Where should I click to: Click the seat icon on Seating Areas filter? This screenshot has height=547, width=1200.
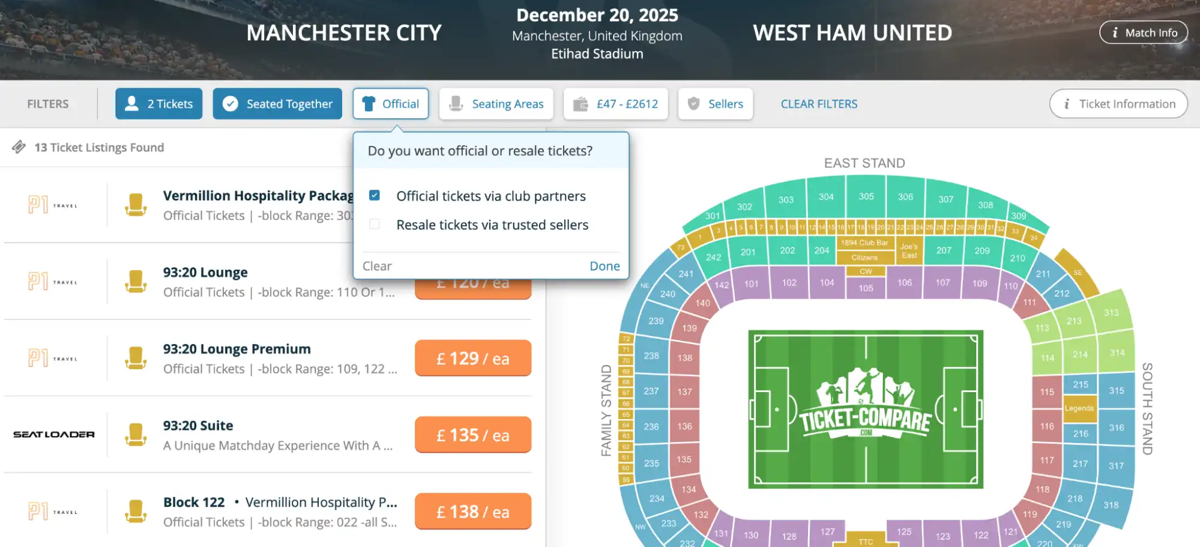point(457,103)
